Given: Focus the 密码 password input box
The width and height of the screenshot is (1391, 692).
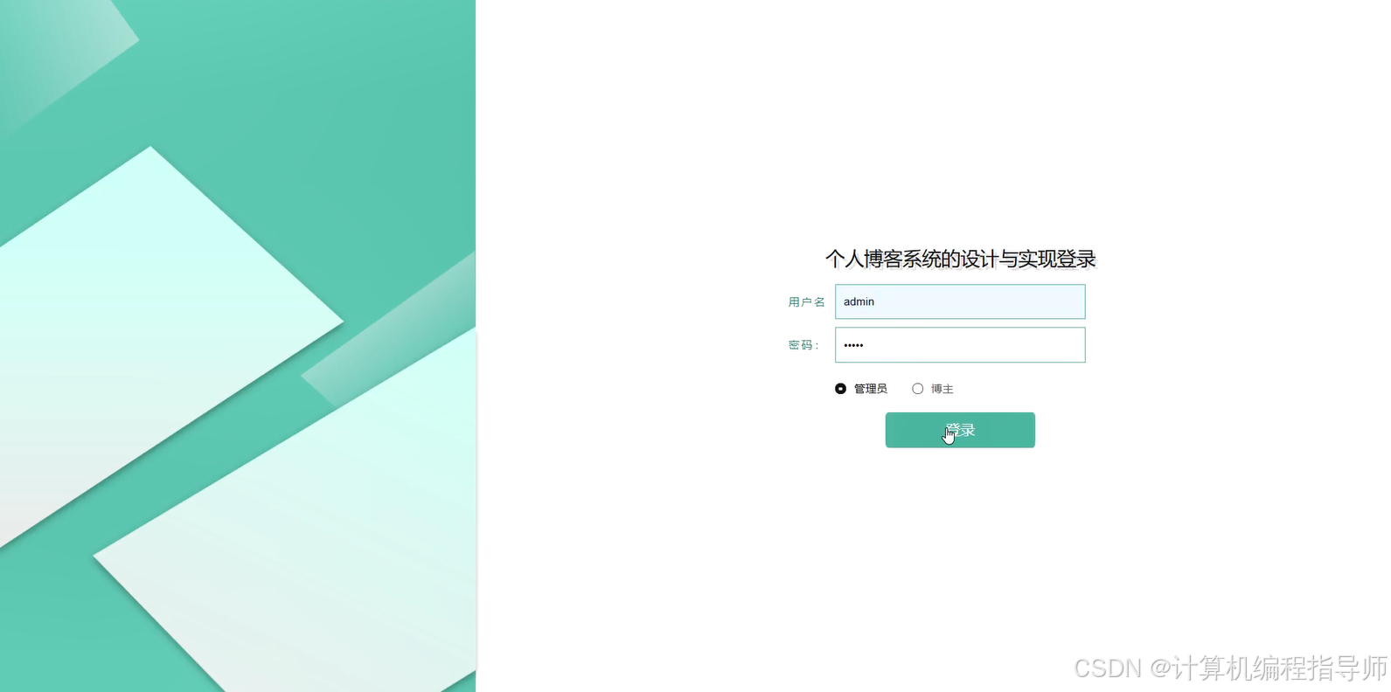Looking at the screenshot, I should pos(960,345).
